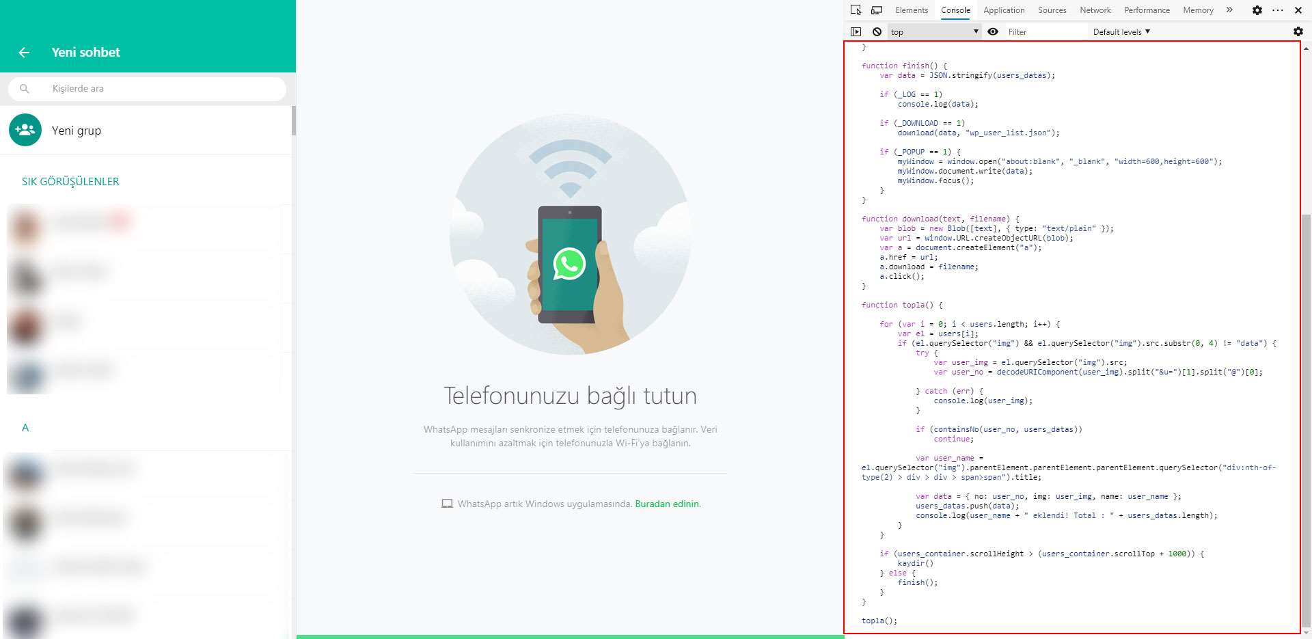This screenshot has height=639, width=1312.
Task: Open the DevTools three-dot customize menu
Action: [x=1277, y=10]
